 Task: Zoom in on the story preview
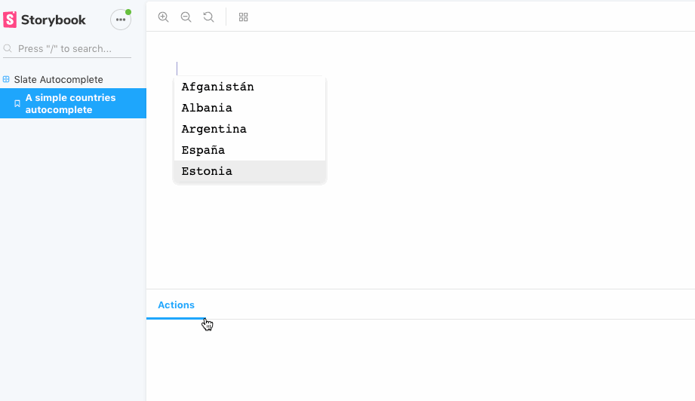163,17
